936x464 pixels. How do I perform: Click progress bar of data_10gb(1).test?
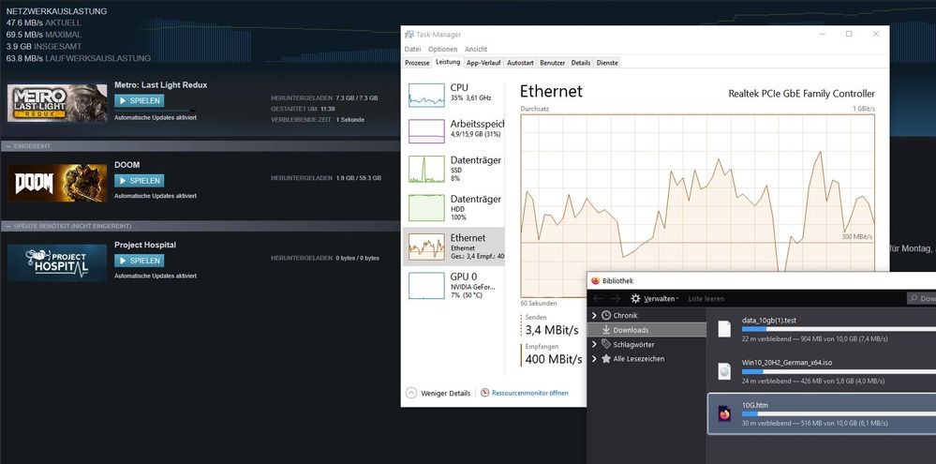839,329
